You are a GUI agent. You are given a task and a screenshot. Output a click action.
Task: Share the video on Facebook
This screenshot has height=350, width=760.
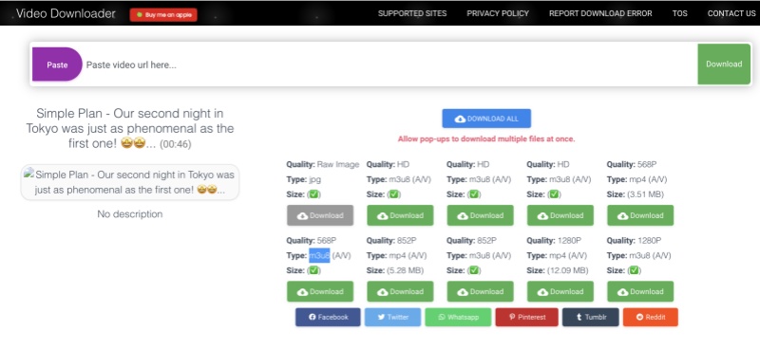pos(328,317)
